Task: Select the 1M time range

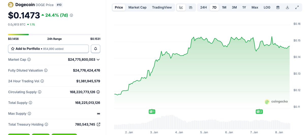Action: (x=224, y=7)
